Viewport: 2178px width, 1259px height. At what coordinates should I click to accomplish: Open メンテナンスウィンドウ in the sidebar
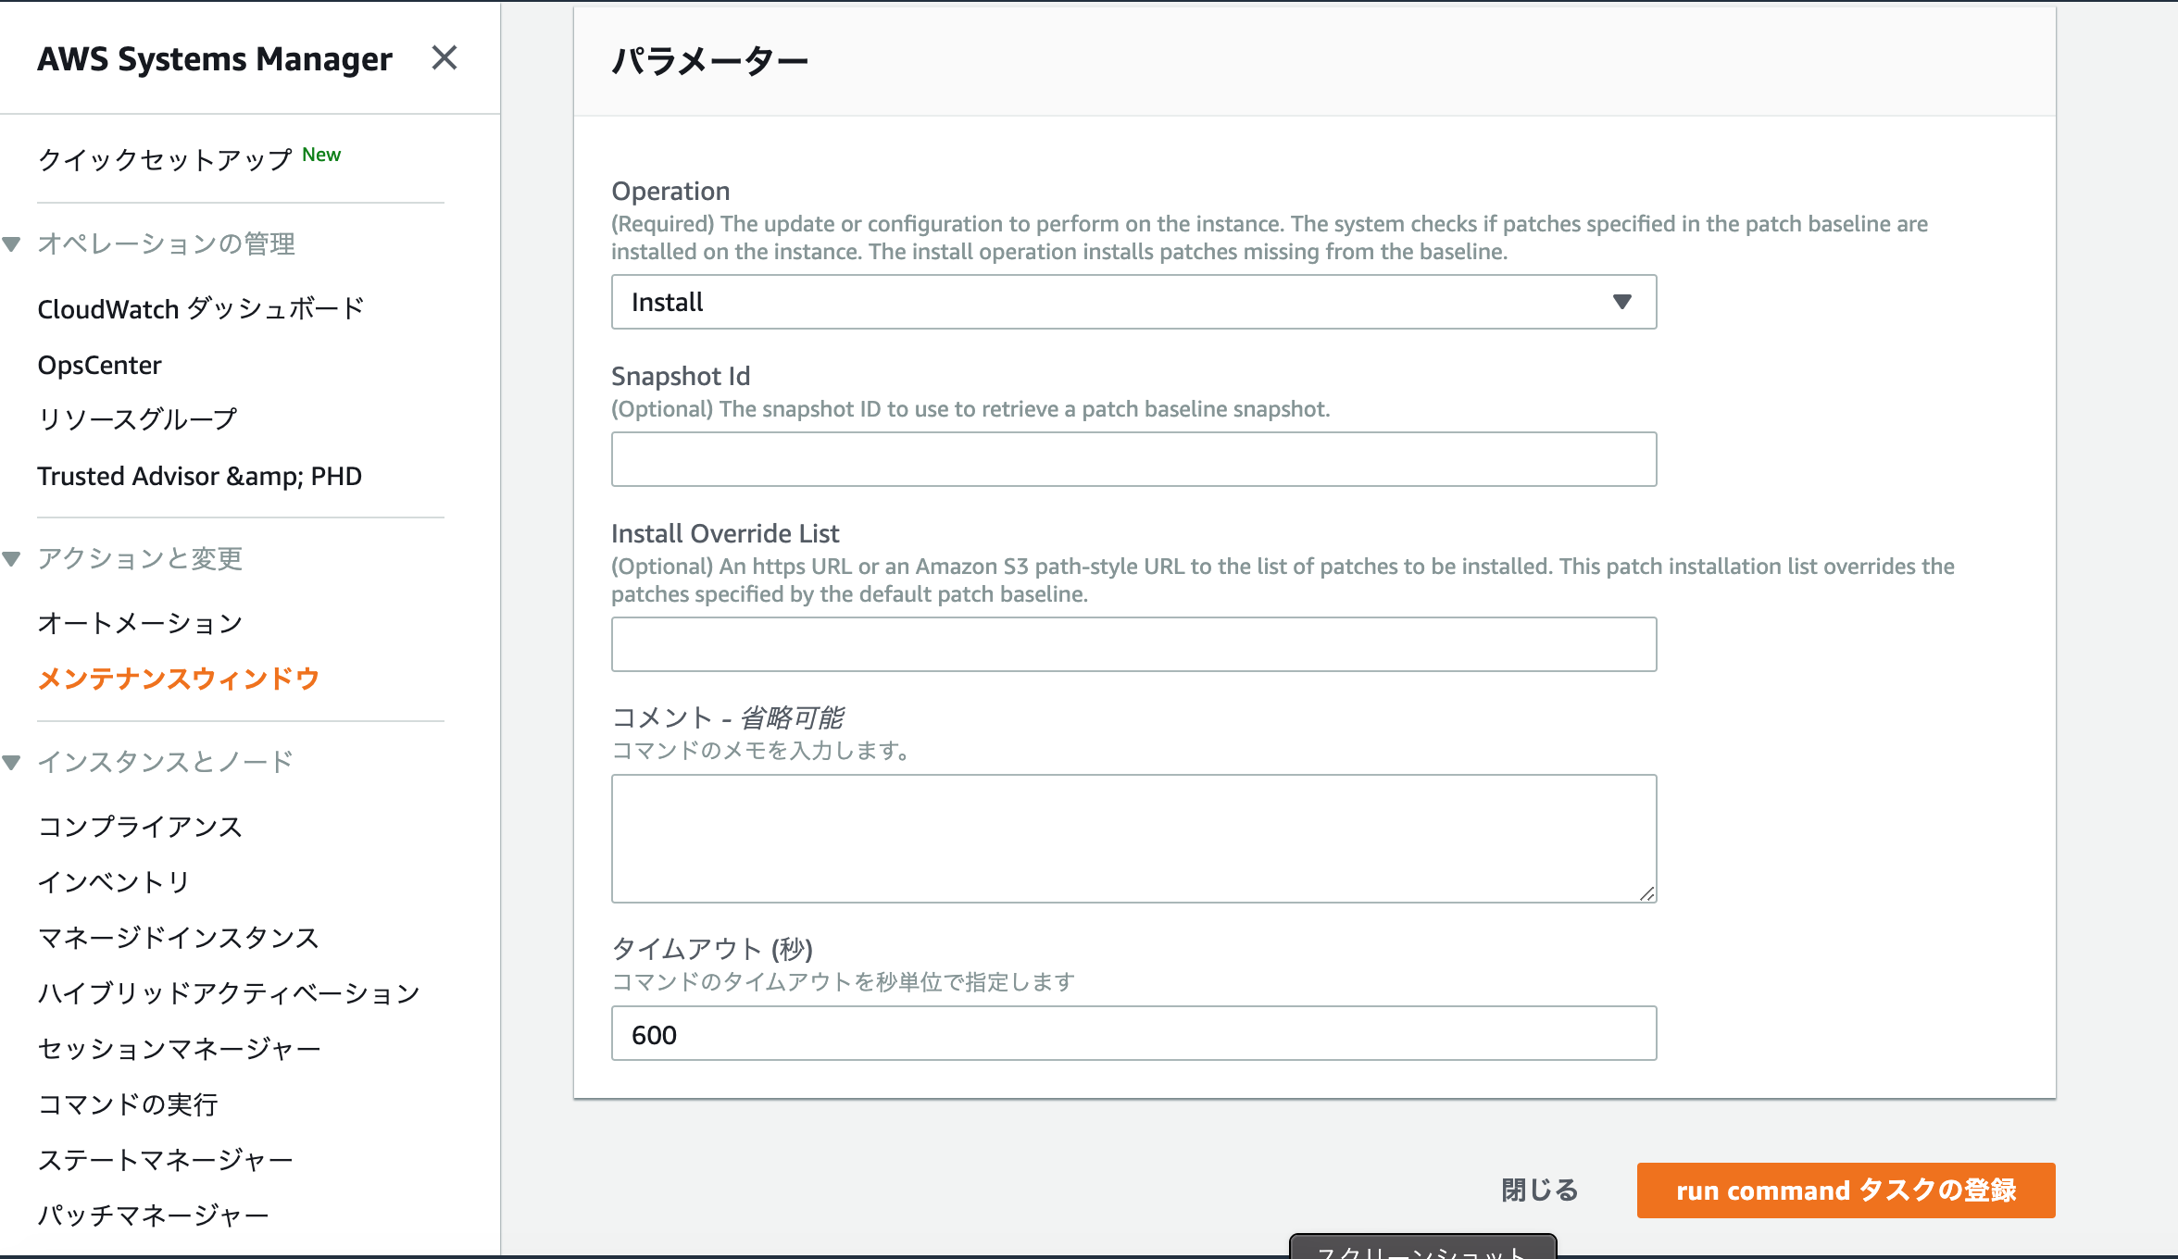[179, 679]
